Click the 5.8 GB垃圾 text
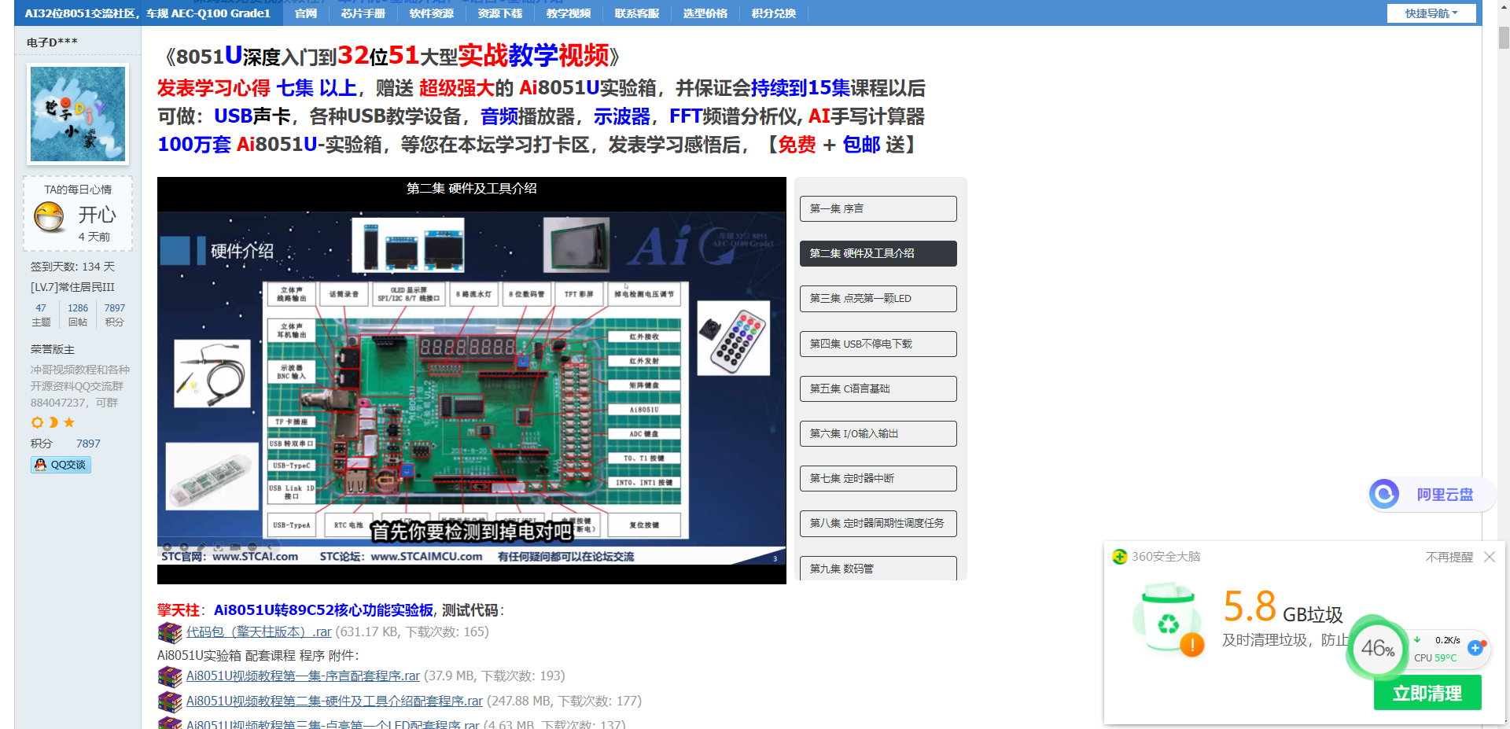Viewport: 1510px width, 729px height. [1283, 607]
